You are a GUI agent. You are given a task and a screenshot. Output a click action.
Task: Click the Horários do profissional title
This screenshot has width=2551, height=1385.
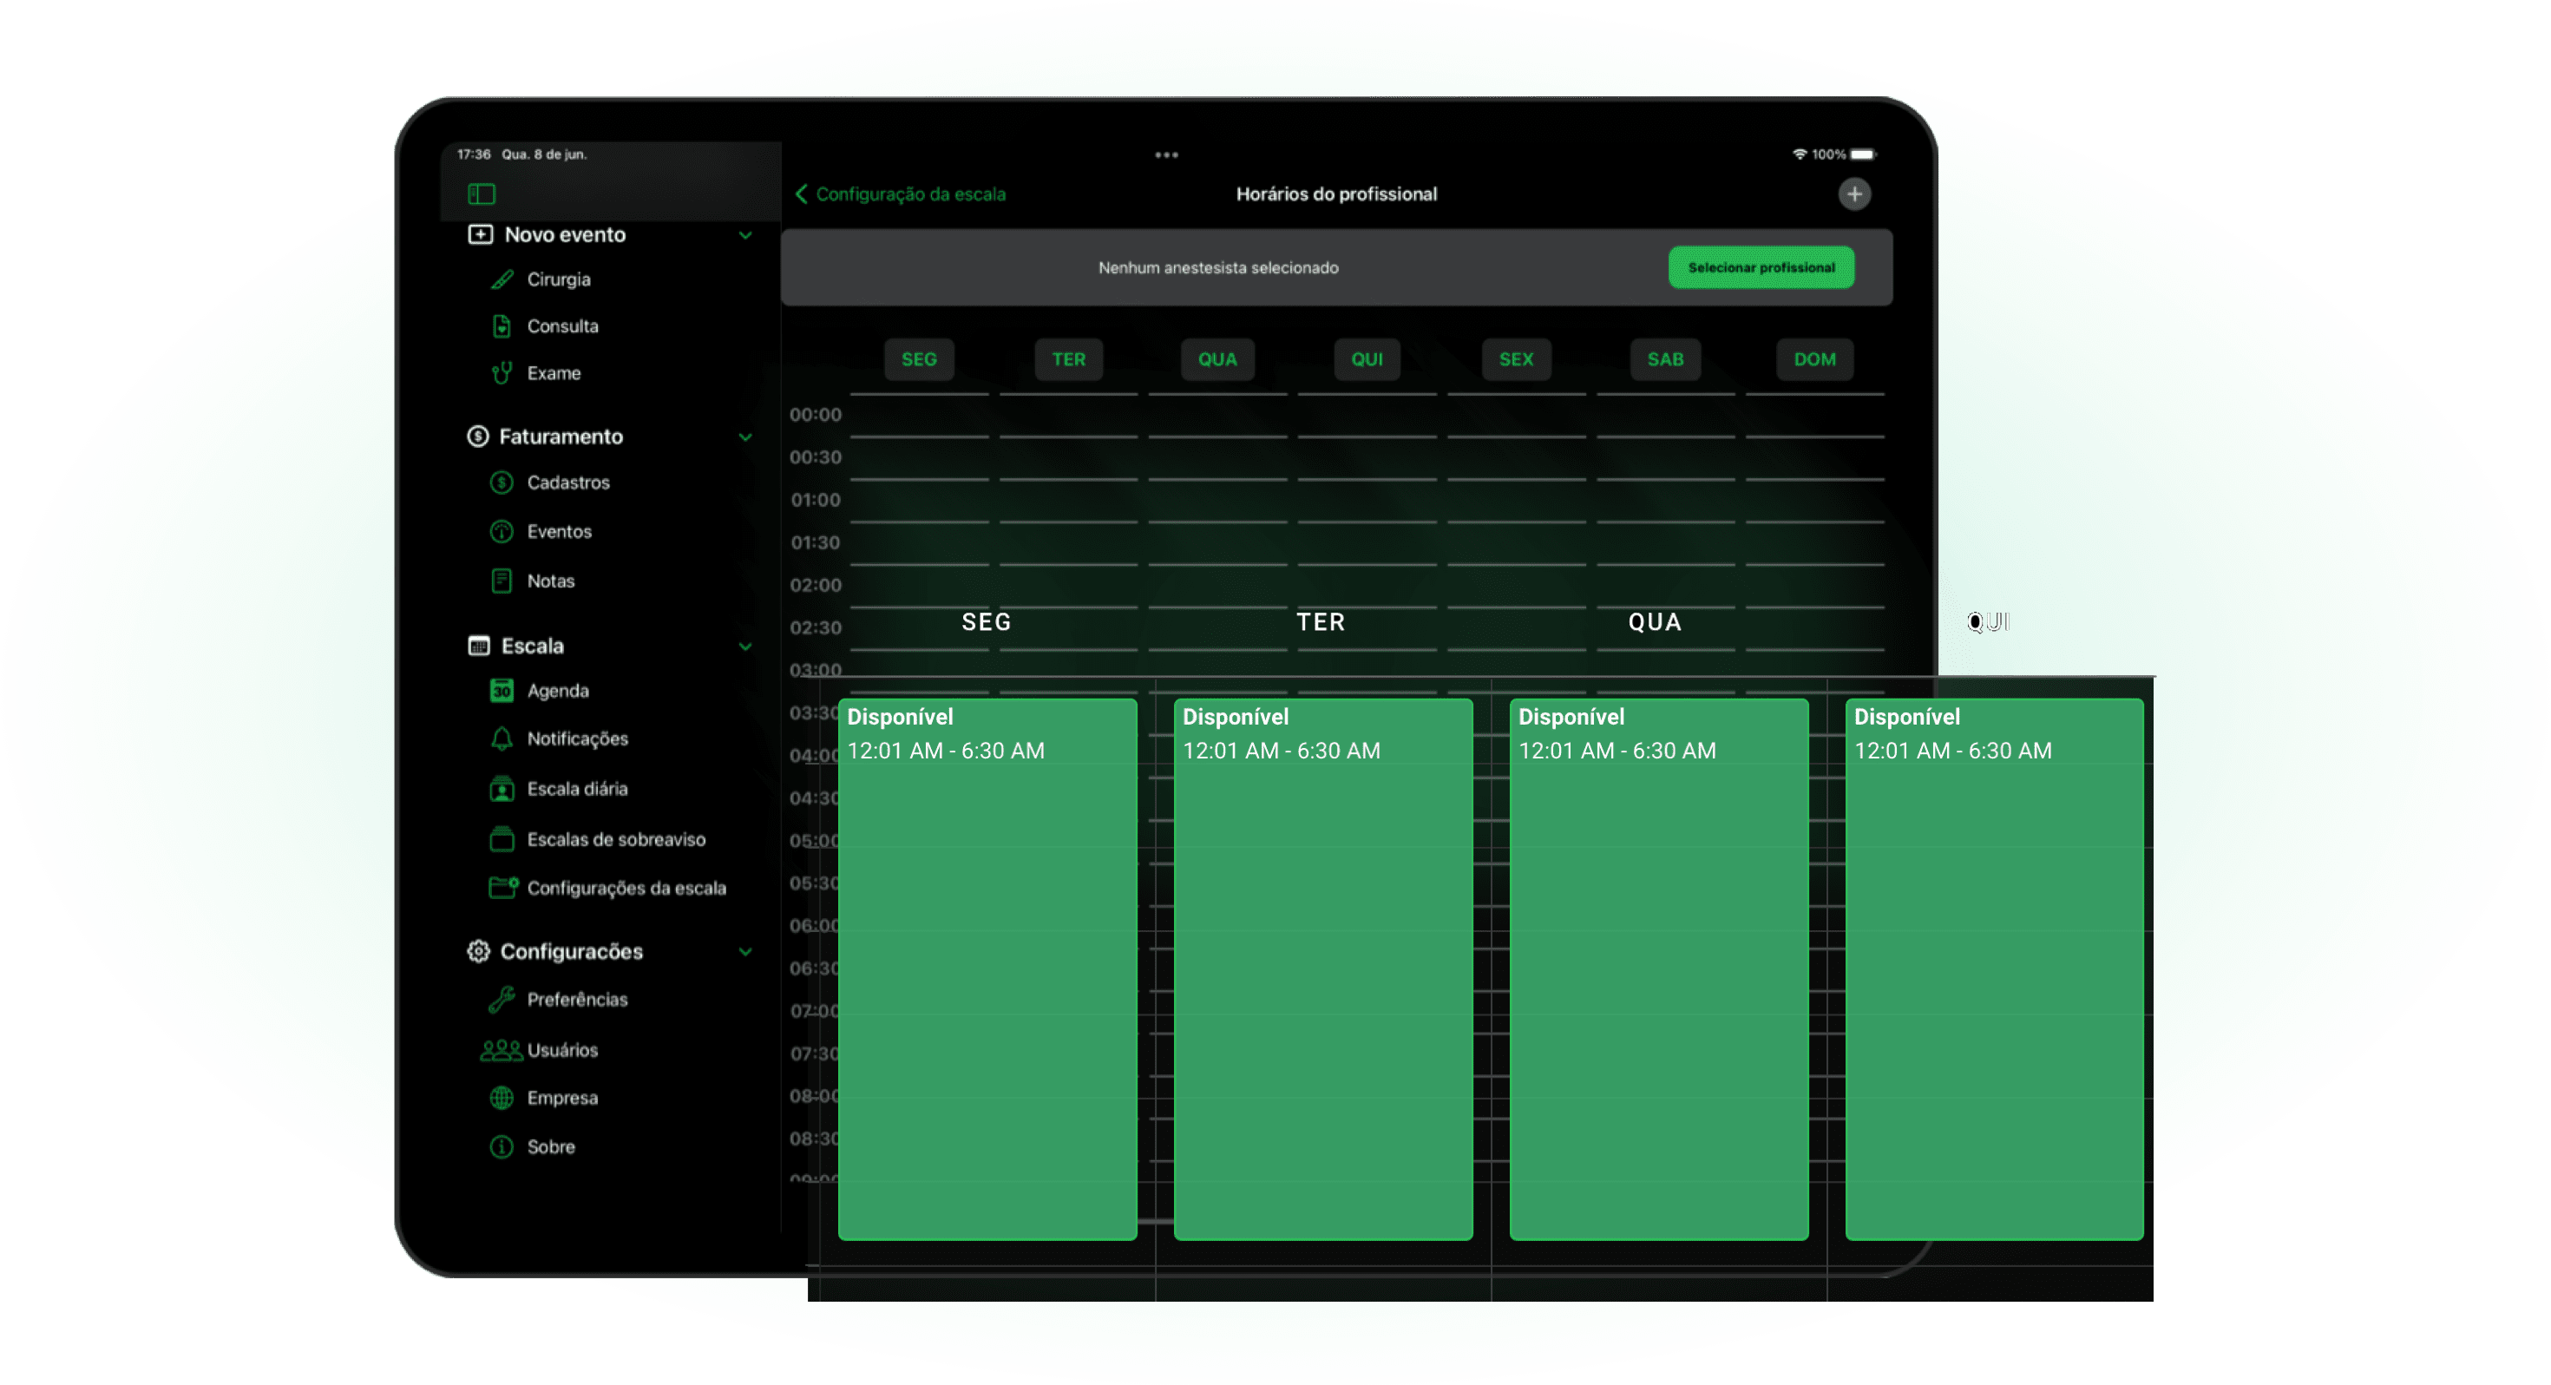(1336, 194)
